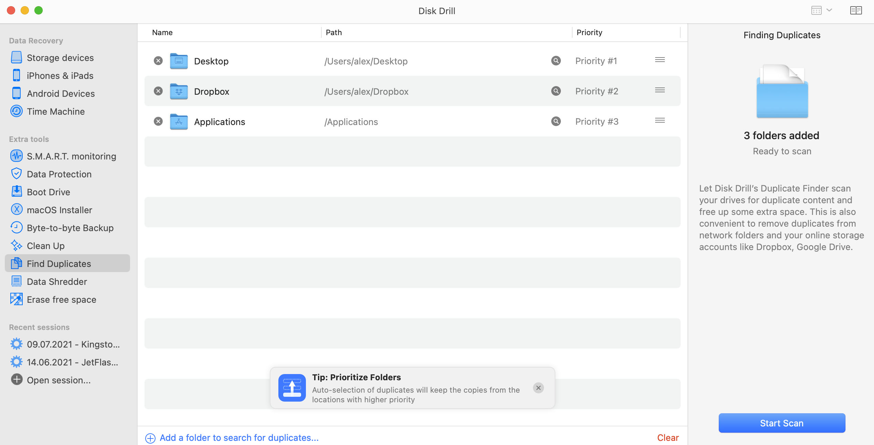Click Priority #1 label
The width and height of the screenshot is (874, 445).
pyautogui.click(x=596, y=61)
